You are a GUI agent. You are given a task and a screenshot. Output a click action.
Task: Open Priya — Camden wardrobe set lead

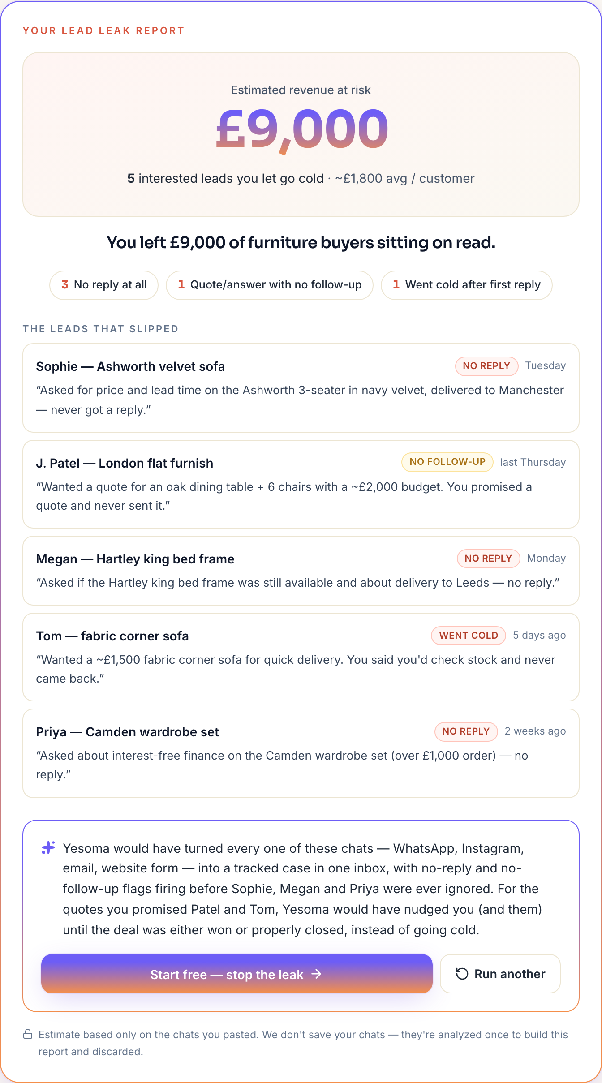click(301, 753)
